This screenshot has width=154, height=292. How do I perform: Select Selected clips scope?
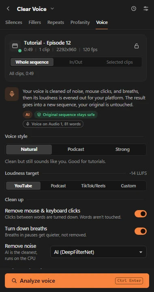120,62
